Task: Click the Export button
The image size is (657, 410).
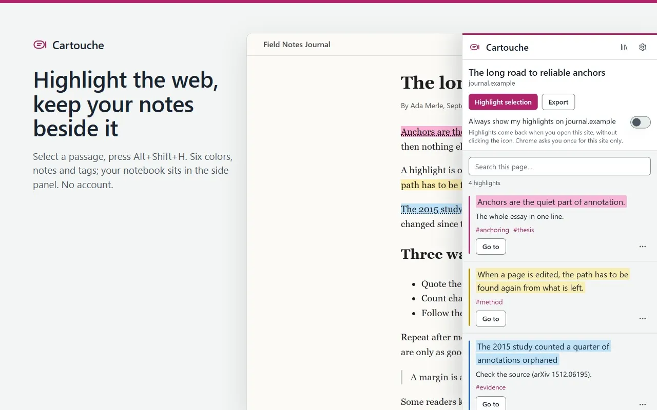Action: [558, 102]
